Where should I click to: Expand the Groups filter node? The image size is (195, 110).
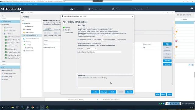coord(1,79)
